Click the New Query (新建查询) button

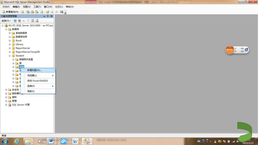click(10, 12)
